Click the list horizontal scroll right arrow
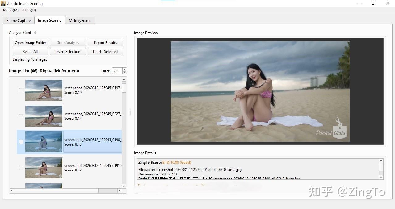Screen dimensions: 395x209 click(x=120, y=191)
